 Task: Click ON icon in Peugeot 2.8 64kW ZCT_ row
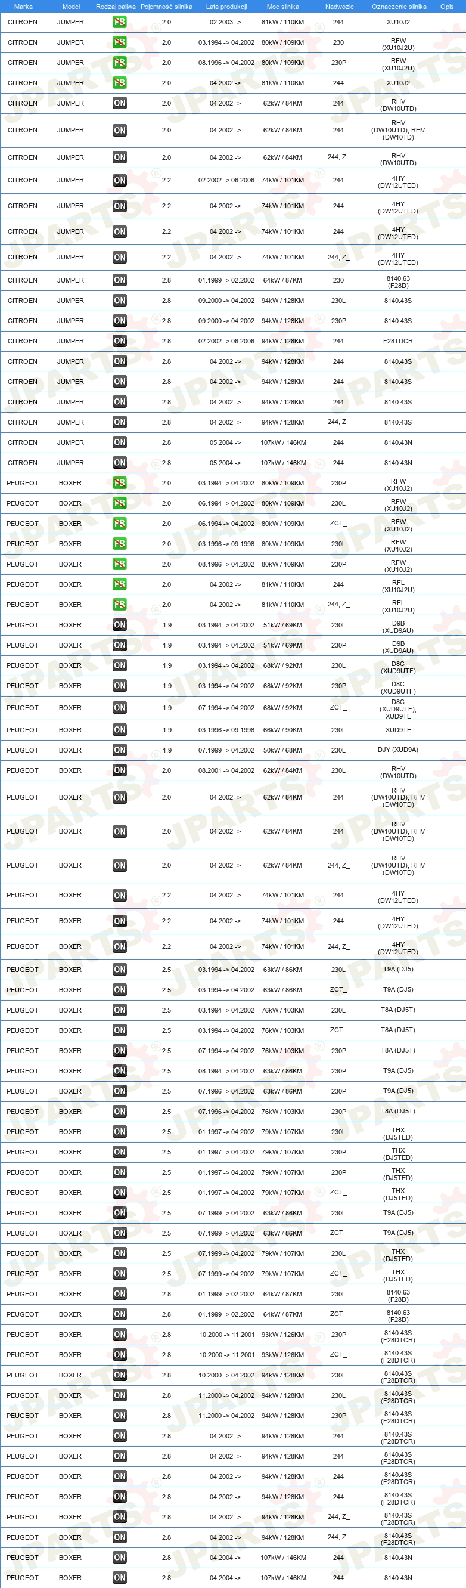[120, 1314]
